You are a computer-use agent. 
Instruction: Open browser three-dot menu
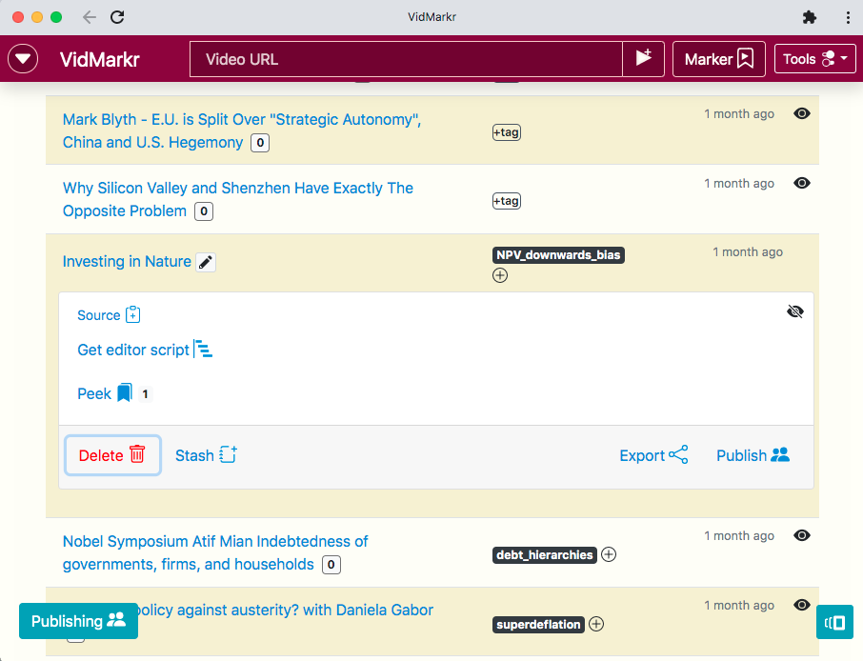pos(848,17)
